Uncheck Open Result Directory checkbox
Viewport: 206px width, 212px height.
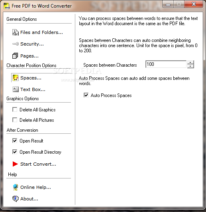[15, 152]
